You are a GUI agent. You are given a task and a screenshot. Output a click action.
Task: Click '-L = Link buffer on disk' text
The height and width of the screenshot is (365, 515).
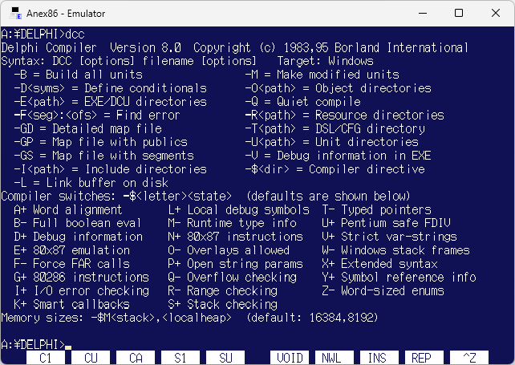click(x=91, y=183)
